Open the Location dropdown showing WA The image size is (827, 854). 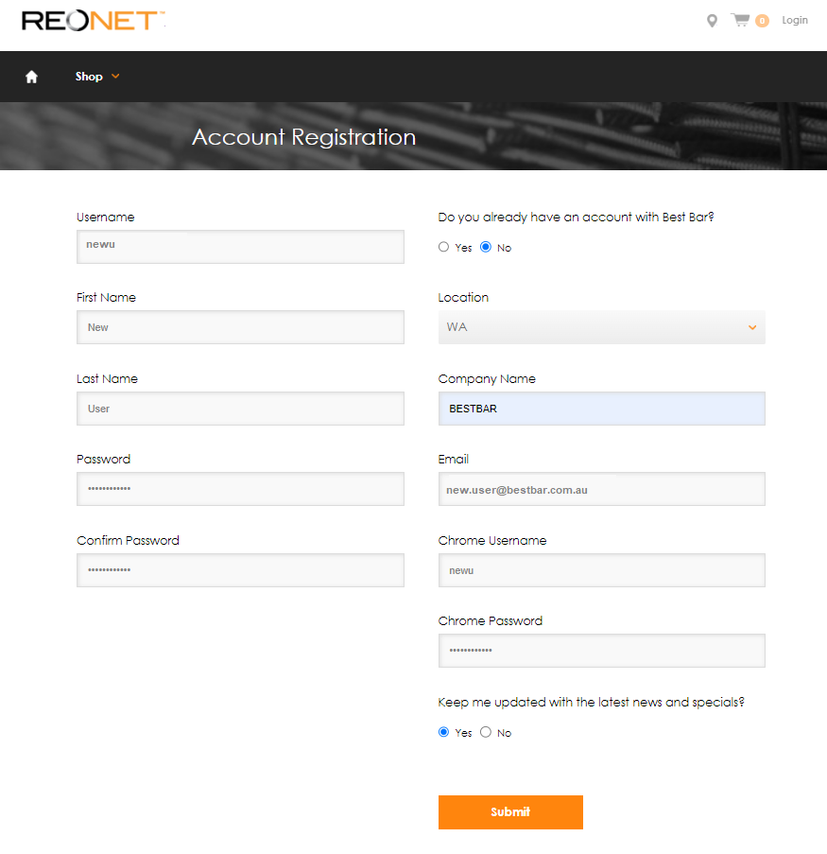tap(602, 327)
